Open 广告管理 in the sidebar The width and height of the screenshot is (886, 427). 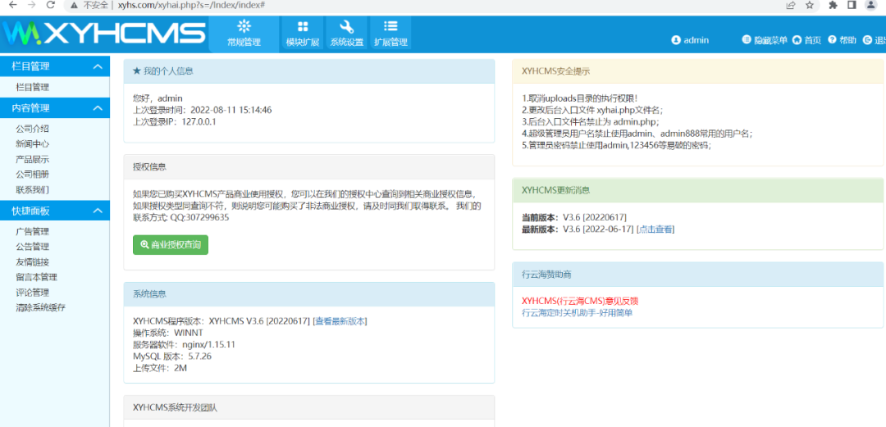click(32, 232)
